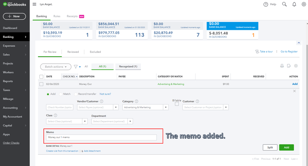308x166 pixels.
Task: Export the transactions list
Action: [289, 66]
